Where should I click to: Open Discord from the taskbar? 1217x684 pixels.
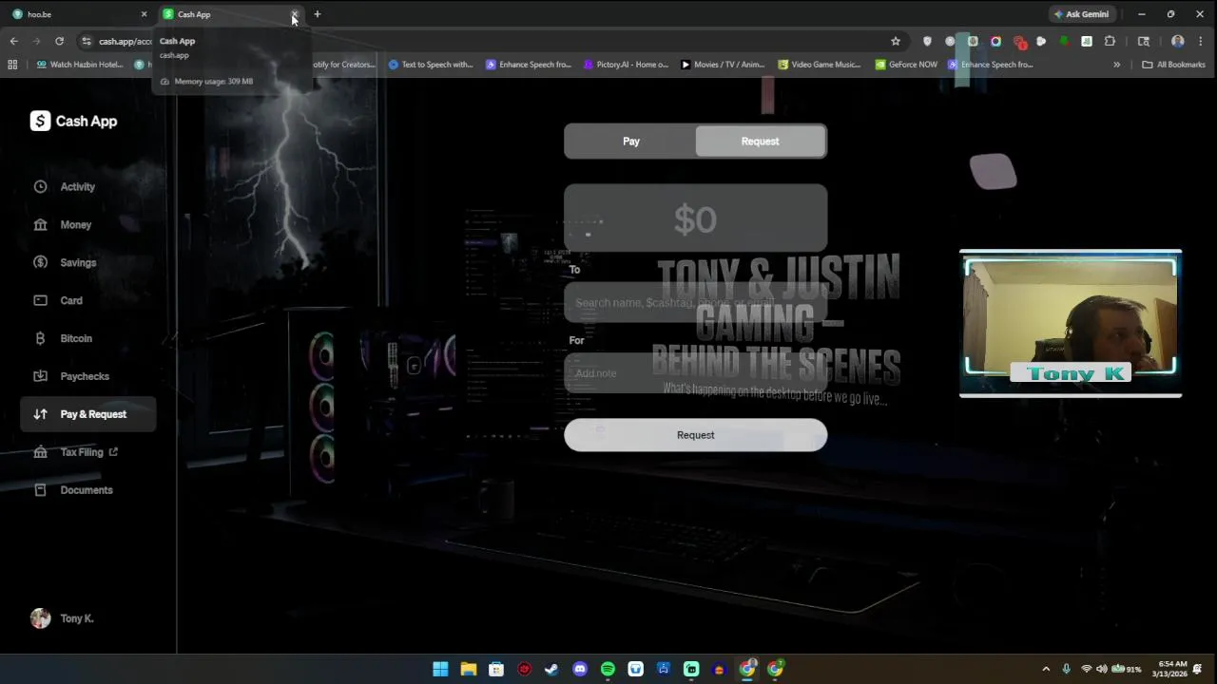(580, 669)
